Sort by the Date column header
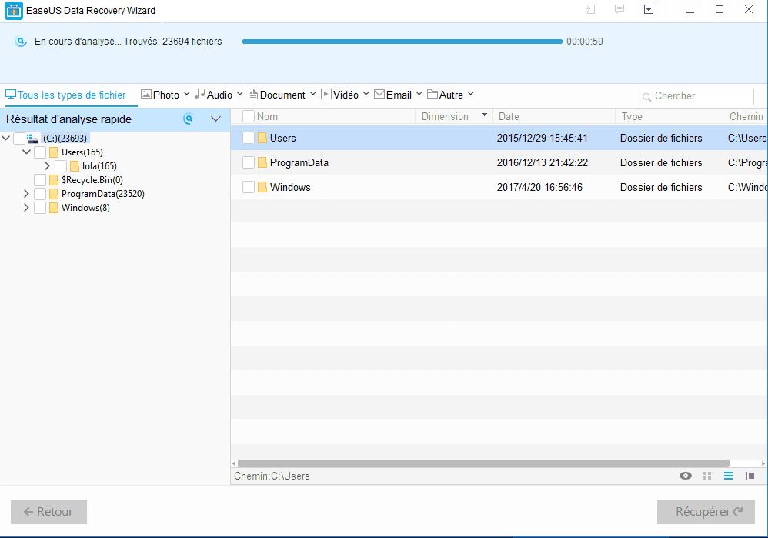The width and height of the screenshot is (768, 538). point(509,117)
